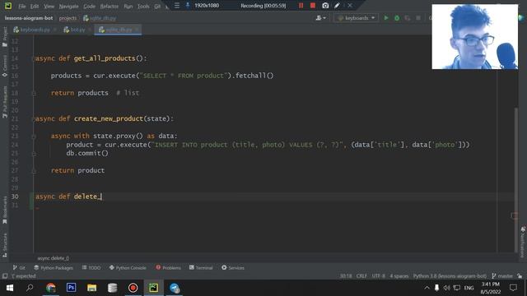This screenshot has height=296, width=527.
Task: Open the Terminal tool window
Action: [x=201, y=268]
